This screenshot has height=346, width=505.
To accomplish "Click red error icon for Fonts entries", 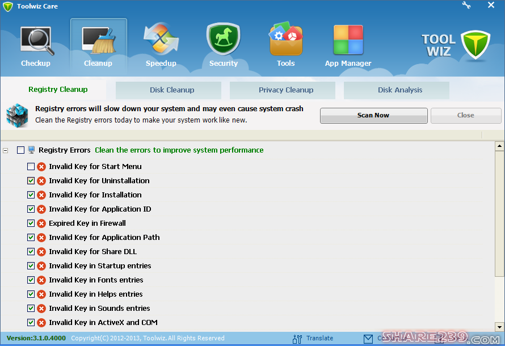I will pyautogui.click(x=41, y=280).
